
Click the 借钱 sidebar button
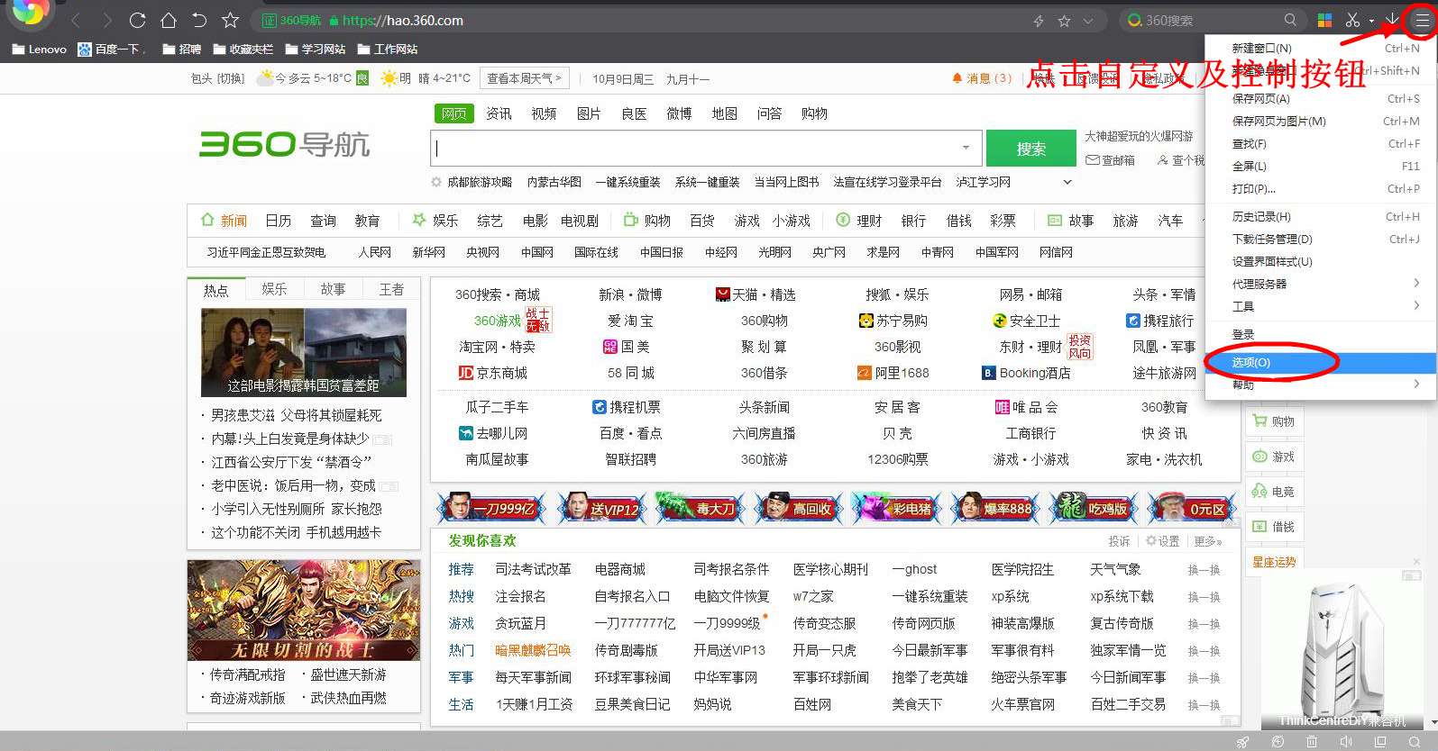(x=1274, y=527)
